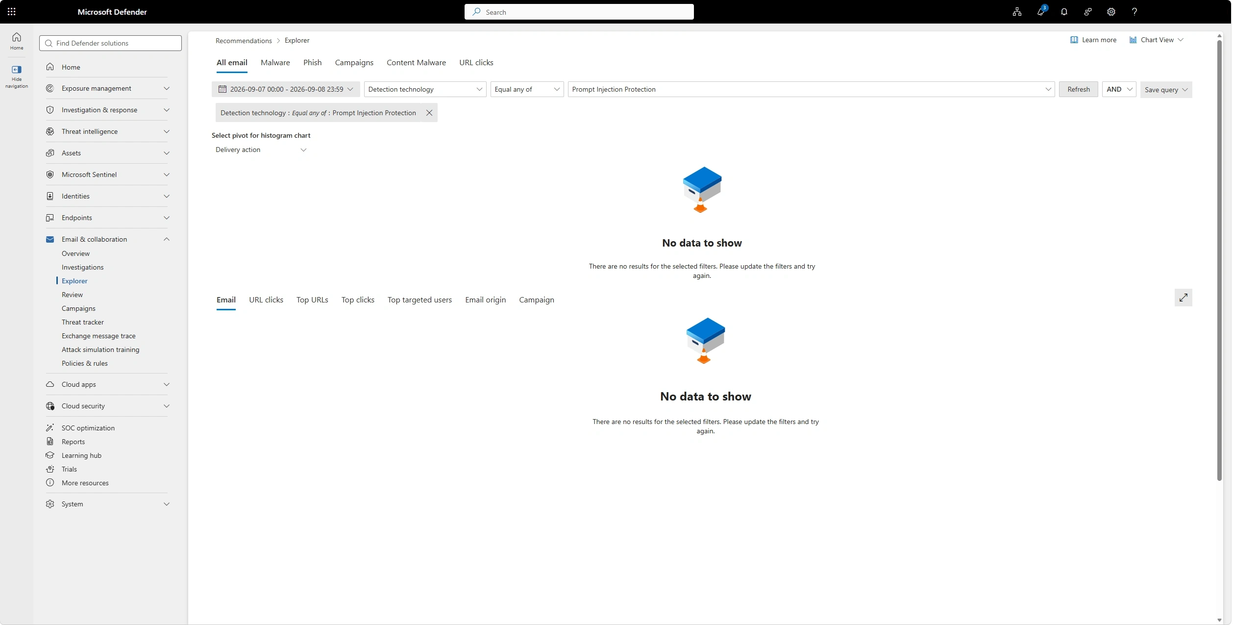Expand Threat intelligence chevron

tap(167, 131)
